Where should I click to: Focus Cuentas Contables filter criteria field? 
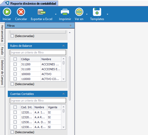pyautogui.click(x=38, y=101)
